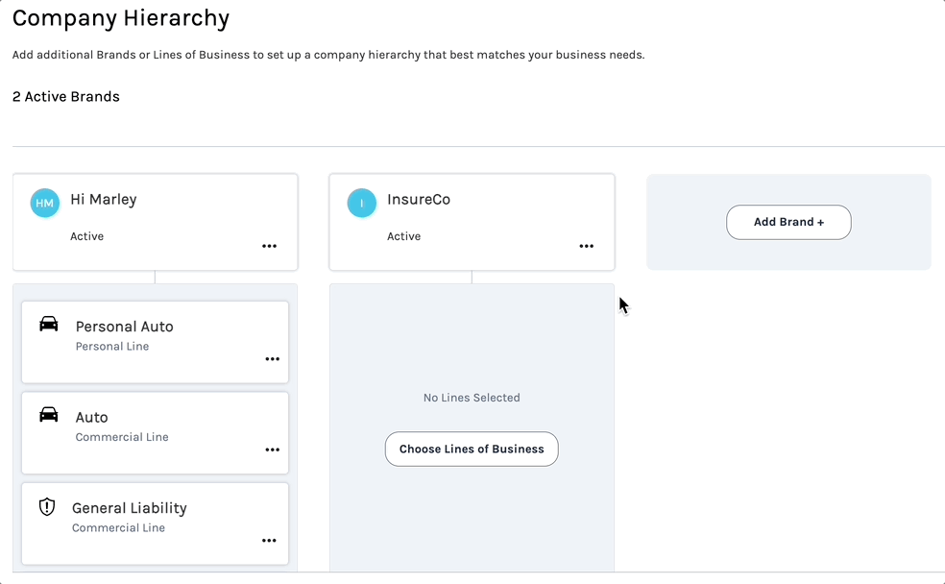The image size is (945, 584).
Task: Click the Personal Auto car icon
Action: [x=48, y=325]
